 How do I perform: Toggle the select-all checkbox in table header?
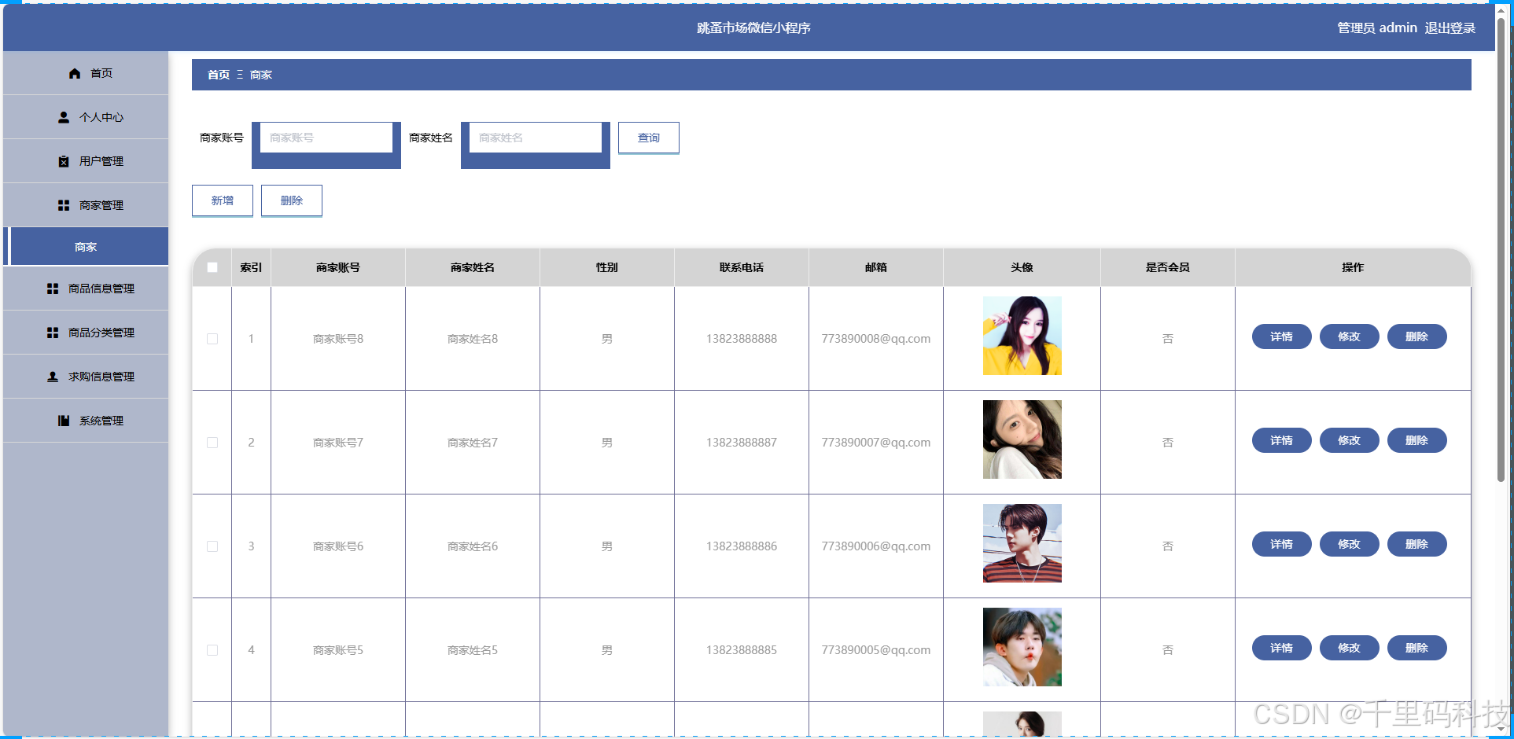pyautogui.click(x=212, y=267)
